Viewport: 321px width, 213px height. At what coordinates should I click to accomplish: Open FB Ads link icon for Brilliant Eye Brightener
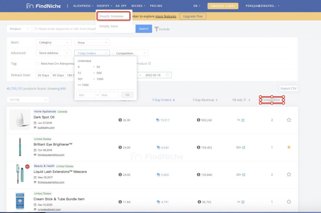(x=244, y=147)
